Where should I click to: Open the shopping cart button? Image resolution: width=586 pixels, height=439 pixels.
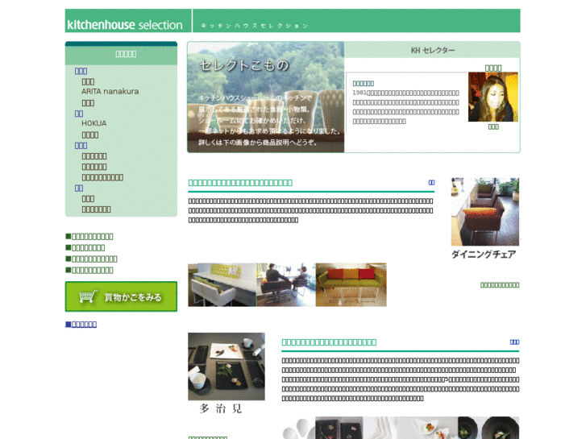(x=121, y=296)
